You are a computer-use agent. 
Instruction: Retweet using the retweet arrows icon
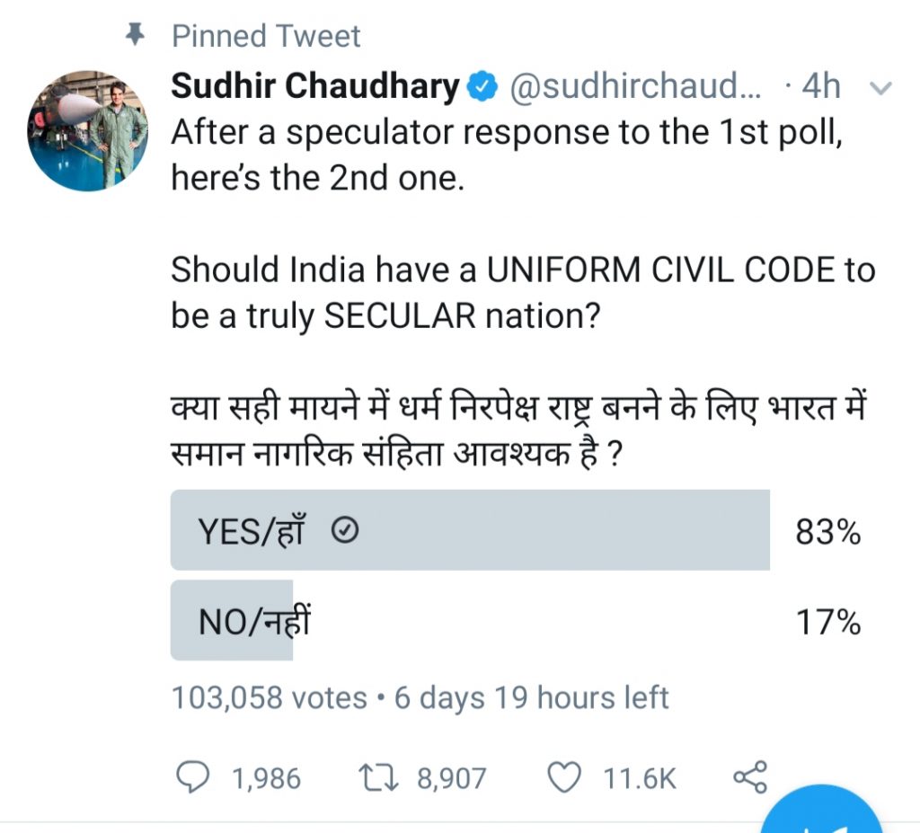tap(378, 777)
